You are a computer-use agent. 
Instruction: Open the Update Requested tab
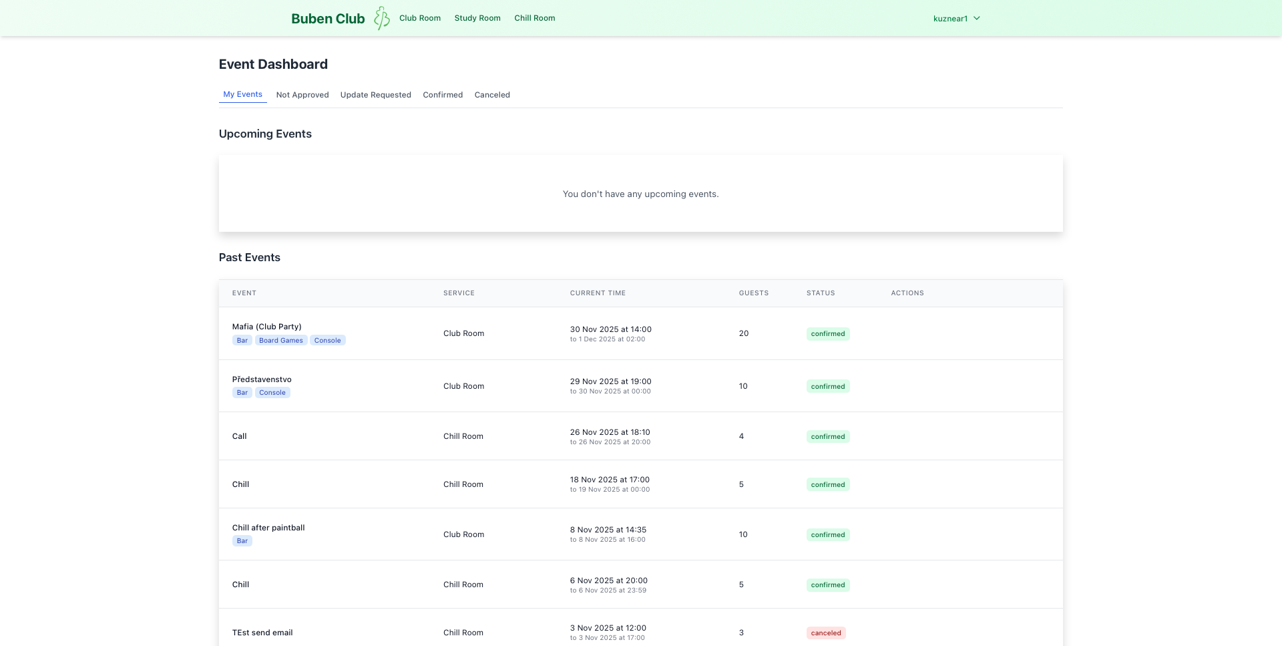point(375,95)
